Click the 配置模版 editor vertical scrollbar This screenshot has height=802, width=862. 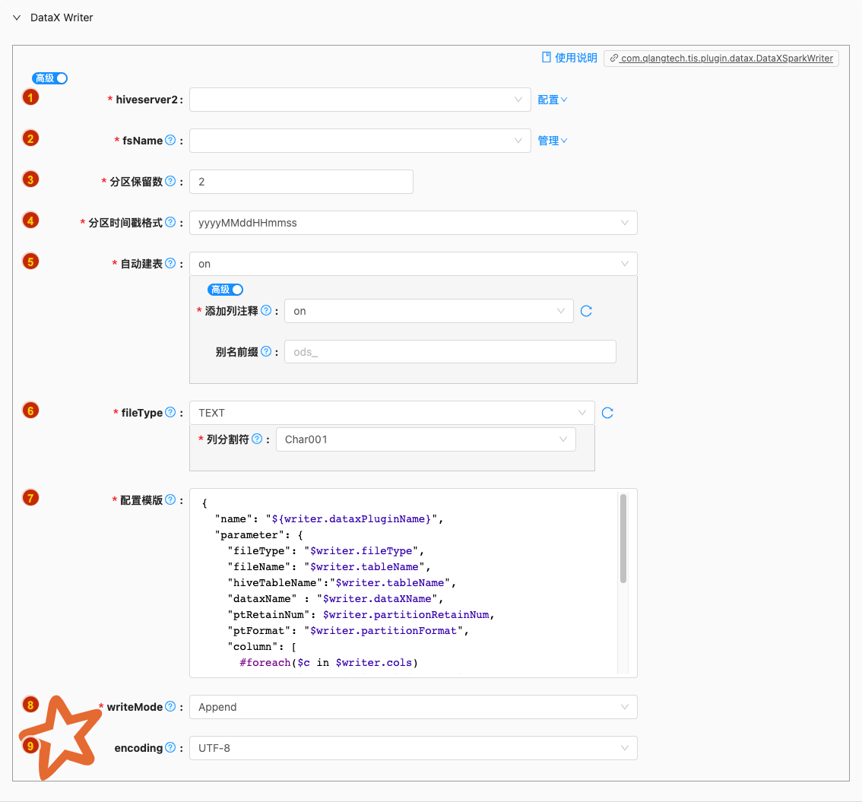[x=623, y=539]
